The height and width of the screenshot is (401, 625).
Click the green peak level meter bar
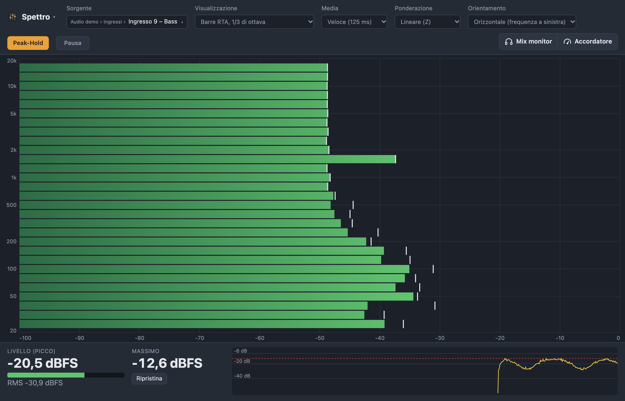pyautogui.click(x=46, y=375)
